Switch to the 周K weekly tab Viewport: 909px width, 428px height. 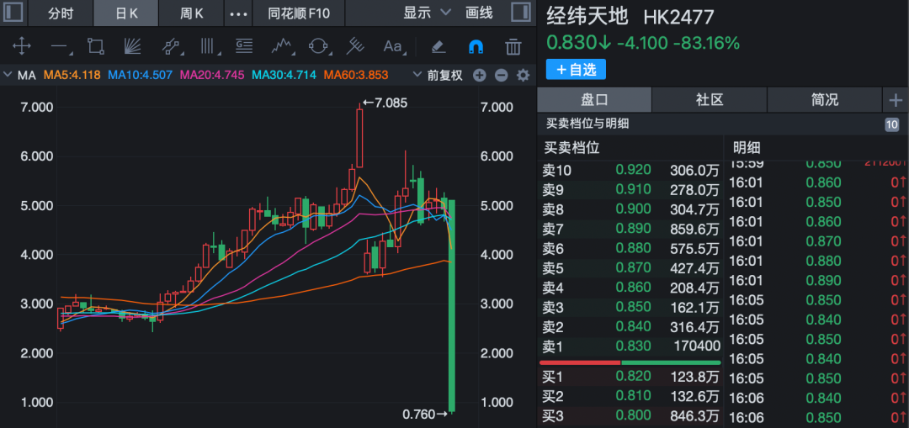click(192, 13)
